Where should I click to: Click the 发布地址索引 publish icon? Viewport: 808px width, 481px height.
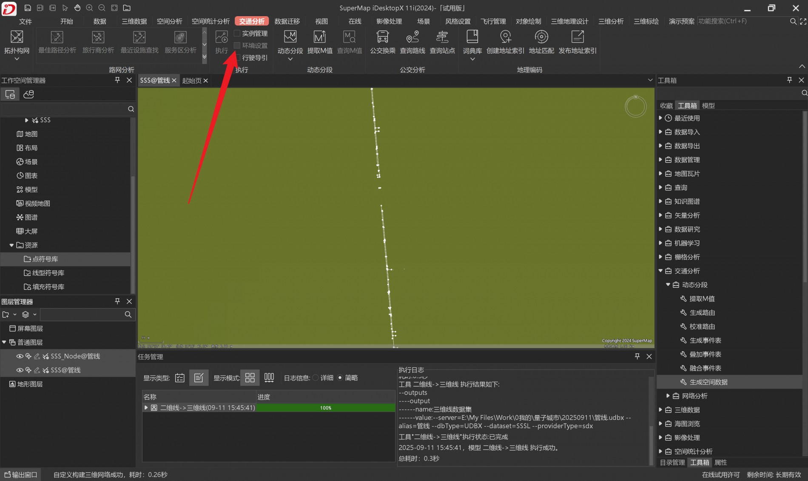[577, 38]
